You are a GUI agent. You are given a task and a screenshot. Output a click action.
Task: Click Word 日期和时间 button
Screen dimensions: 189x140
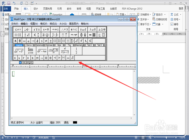click(160, 19)
